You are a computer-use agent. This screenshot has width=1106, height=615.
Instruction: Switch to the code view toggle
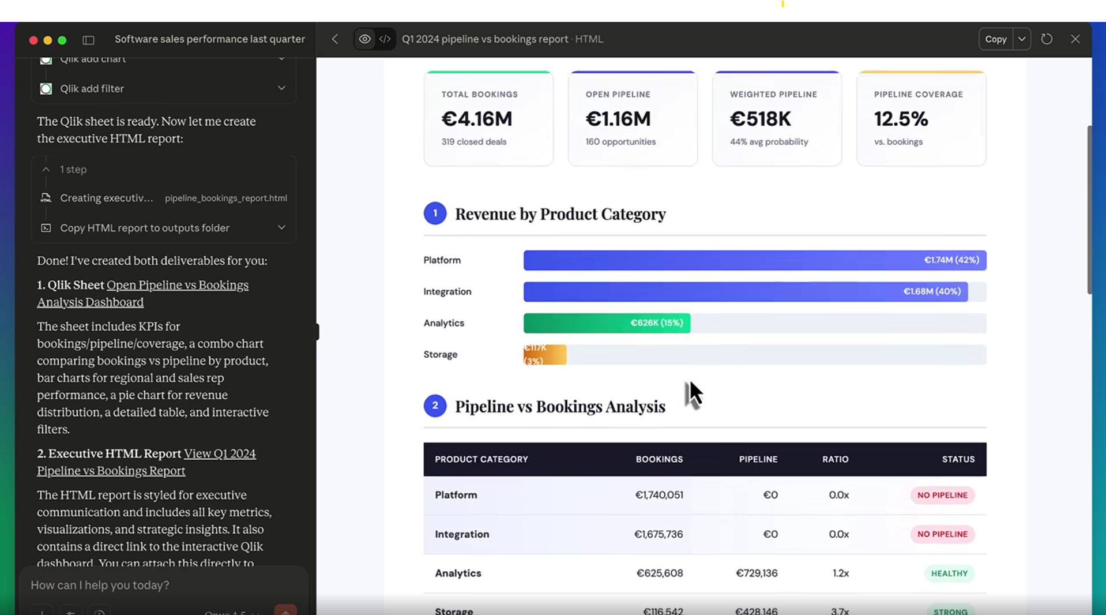[385, 39]
